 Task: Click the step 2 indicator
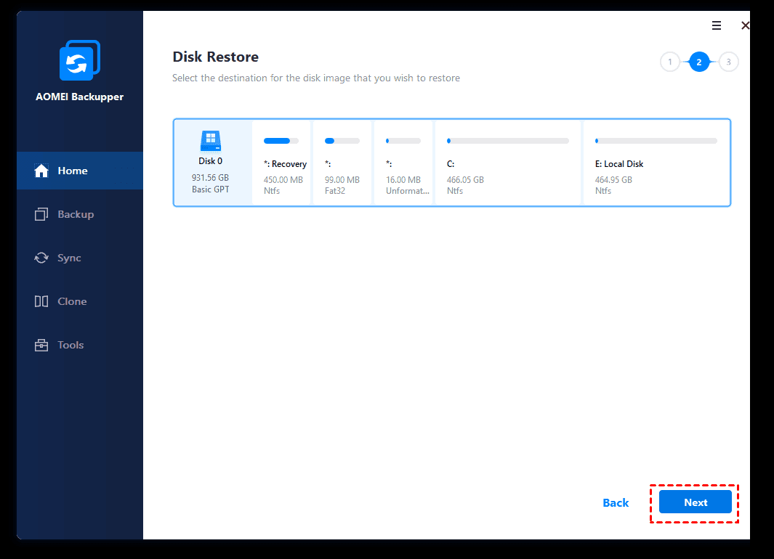(699, 62)
